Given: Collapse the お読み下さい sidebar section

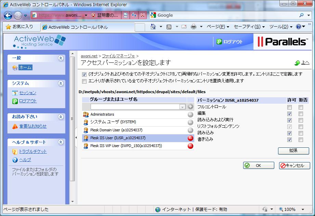Looking at the screenshot, I should (61, 117).
